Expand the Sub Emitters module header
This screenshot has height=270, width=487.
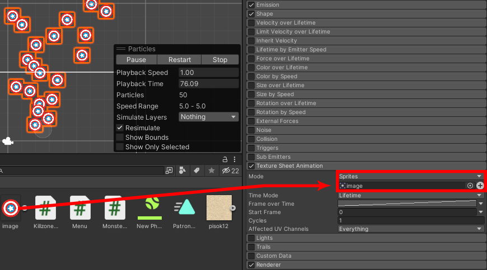coord(367,157)
